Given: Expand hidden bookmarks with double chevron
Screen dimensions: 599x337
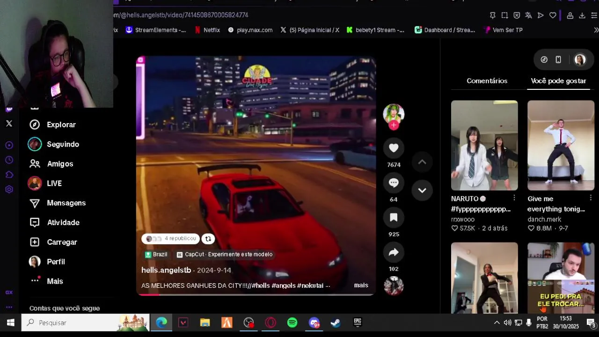Looking at the screenshot, I should [596, 30].
